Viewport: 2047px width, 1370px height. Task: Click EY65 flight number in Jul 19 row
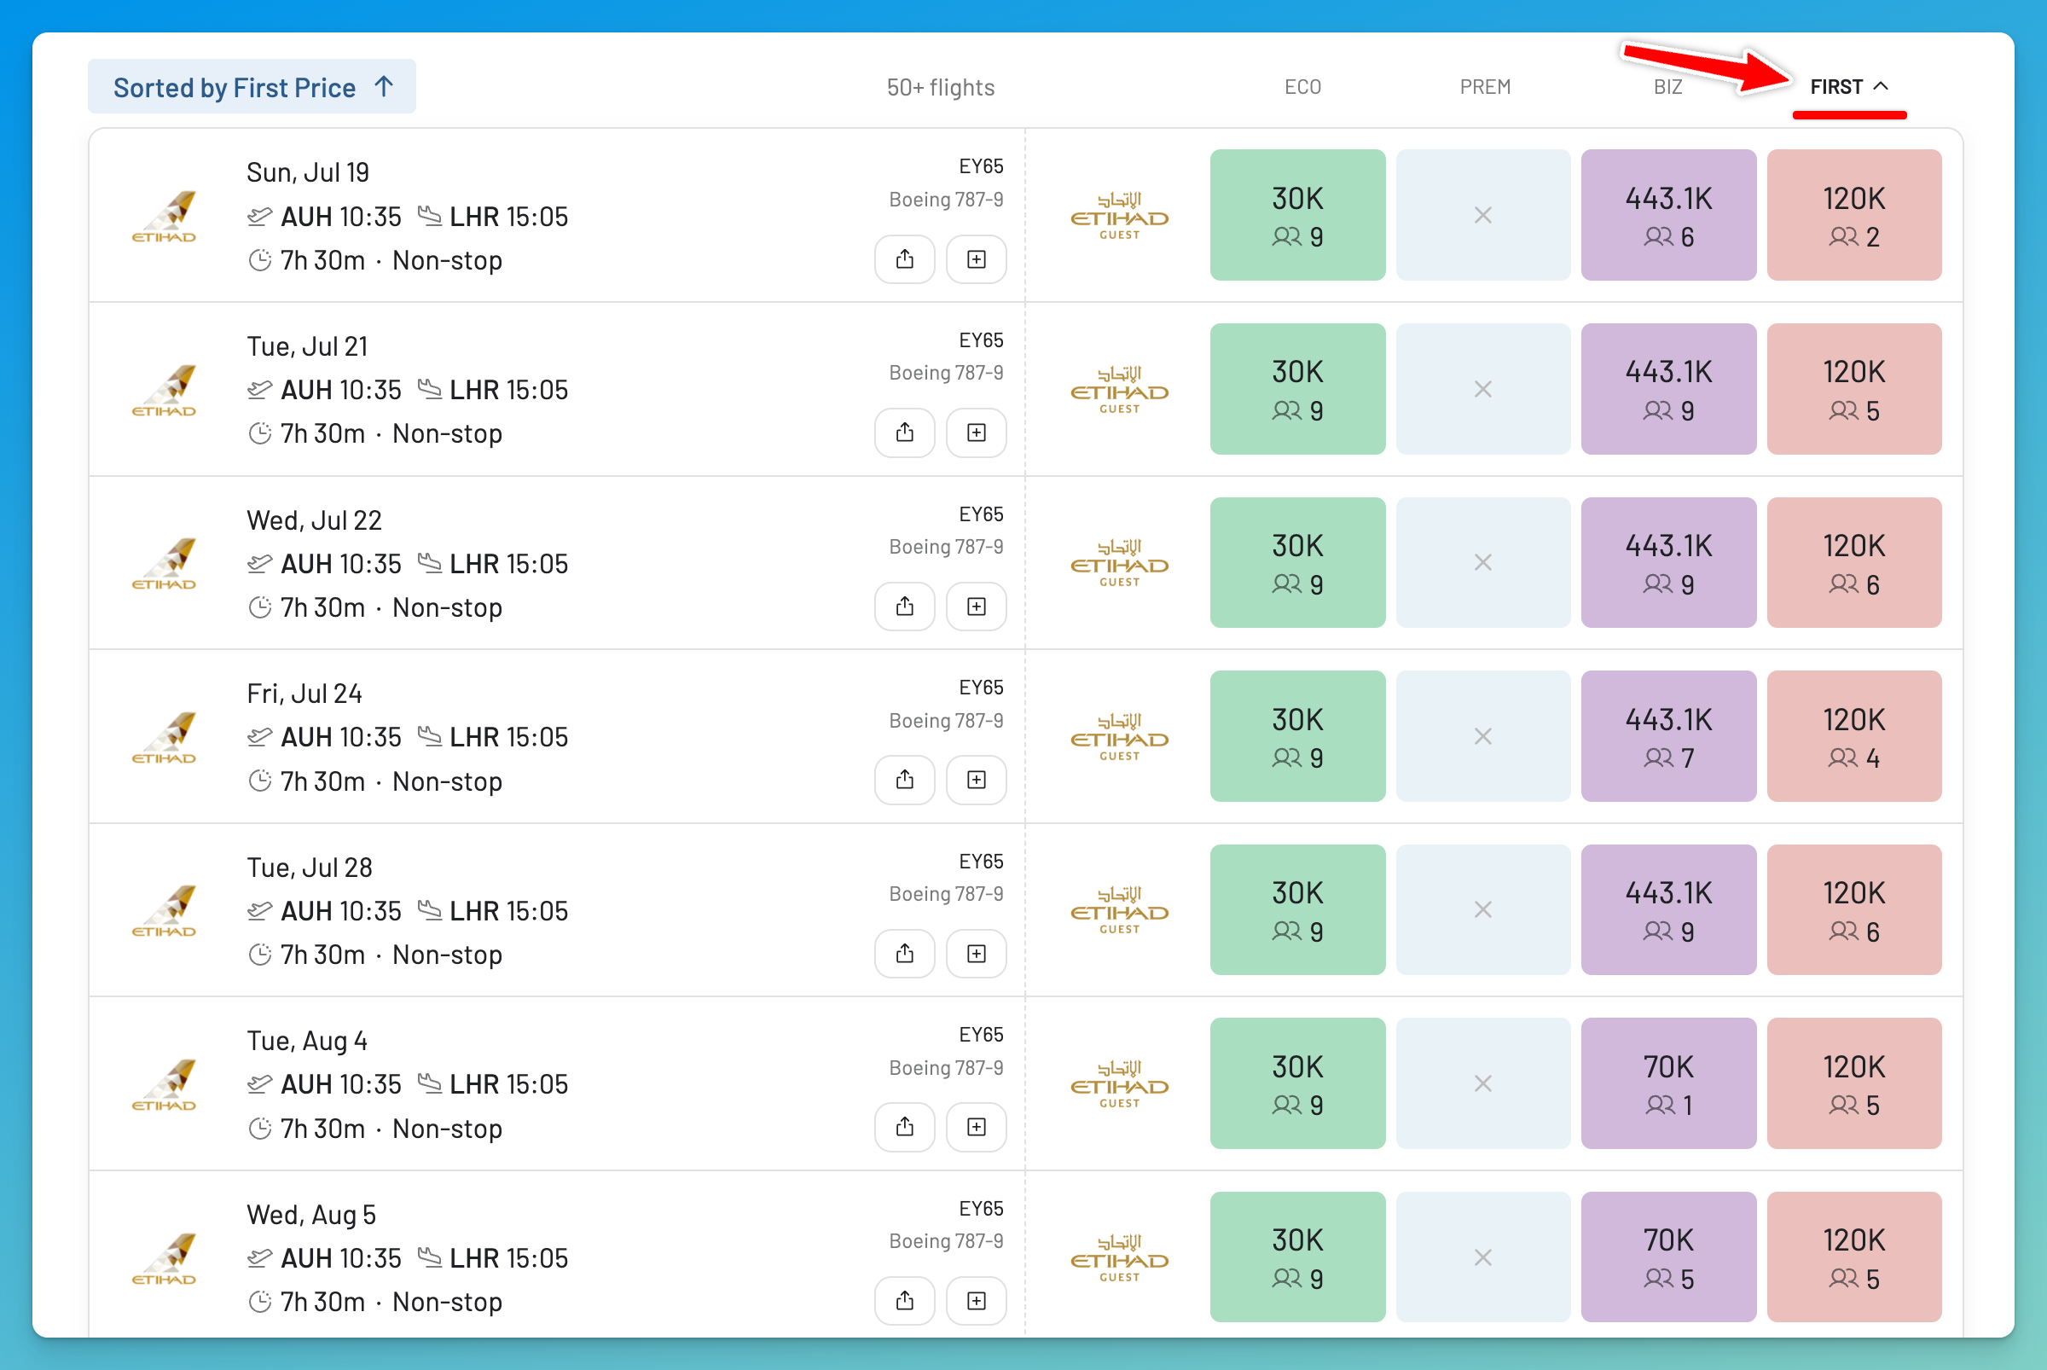coord(980,166)
